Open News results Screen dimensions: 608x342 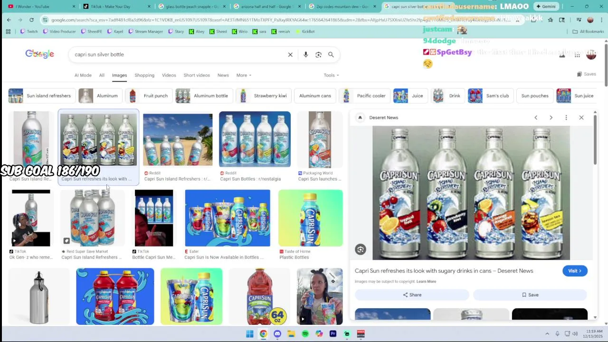point(223,75)
